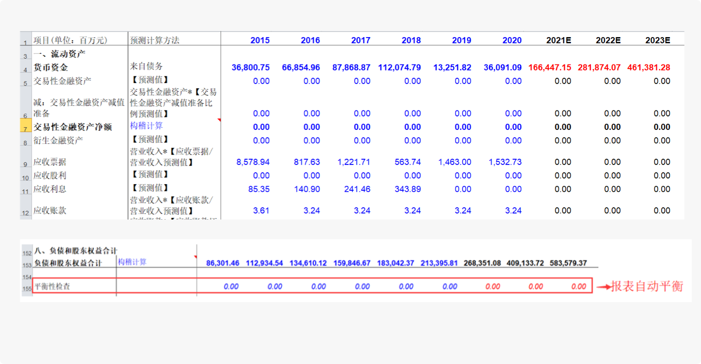Click the red comment indicator on row 7

coord(219,121)
